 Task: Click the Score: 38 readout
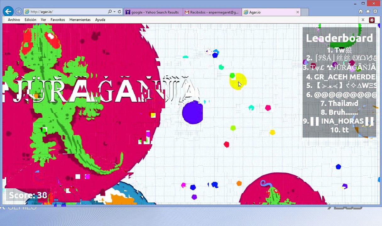pos(28,196)
